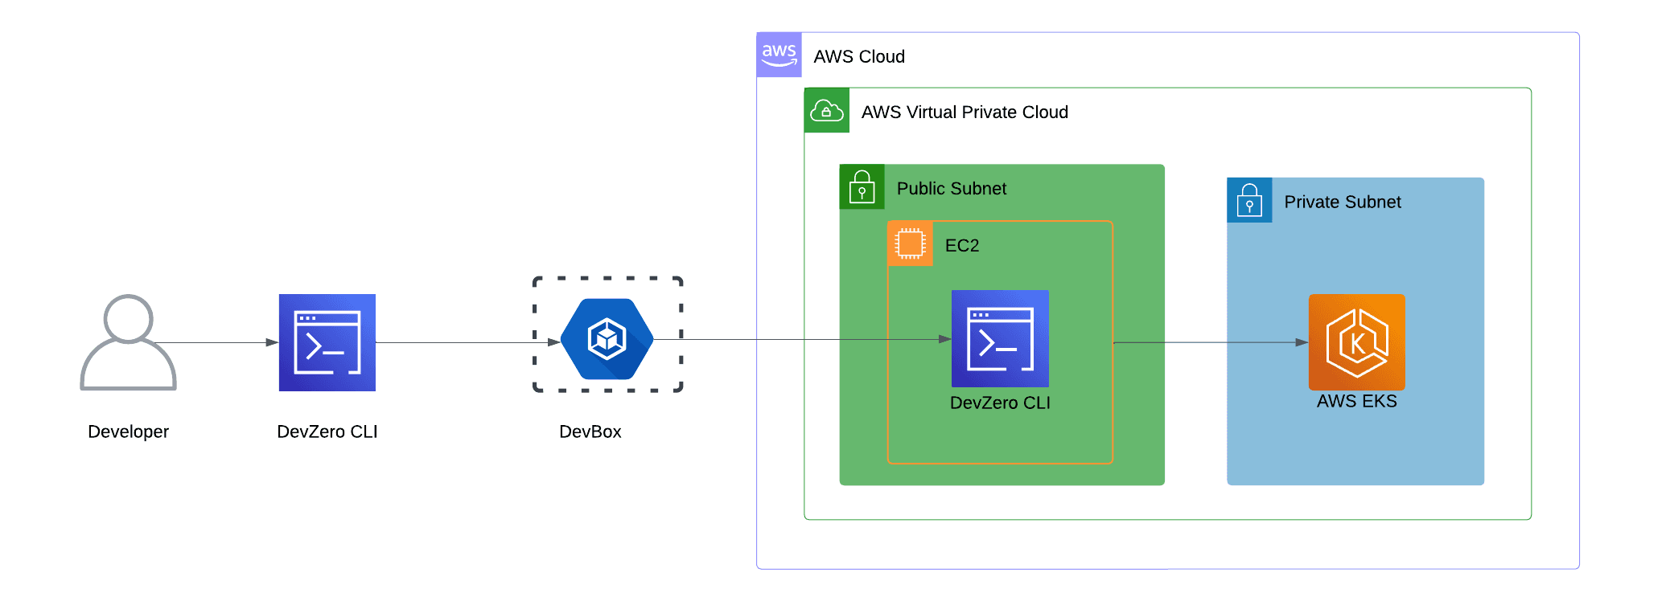
Task: Select the "AWS Cloud" title text
Action: pyautogui.click(x=858, y=56)
